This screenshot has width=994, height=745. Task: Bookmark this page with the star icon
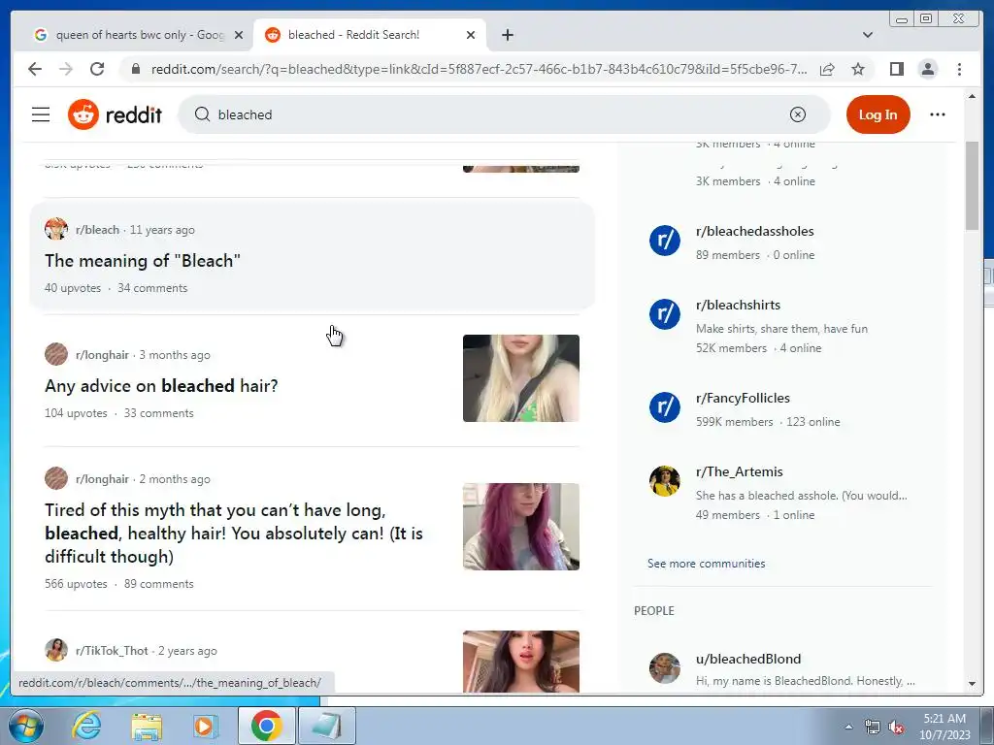pos(858,69)
